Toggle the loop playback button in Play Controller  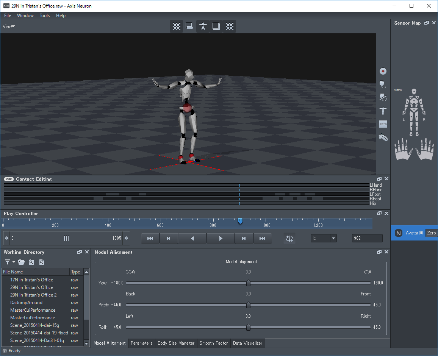coord(289,238)
